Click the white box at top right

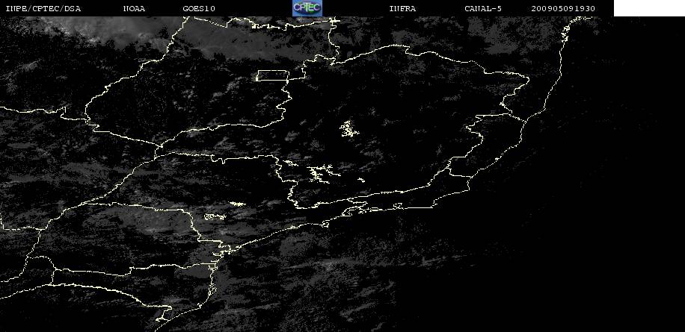pos(649,8)
